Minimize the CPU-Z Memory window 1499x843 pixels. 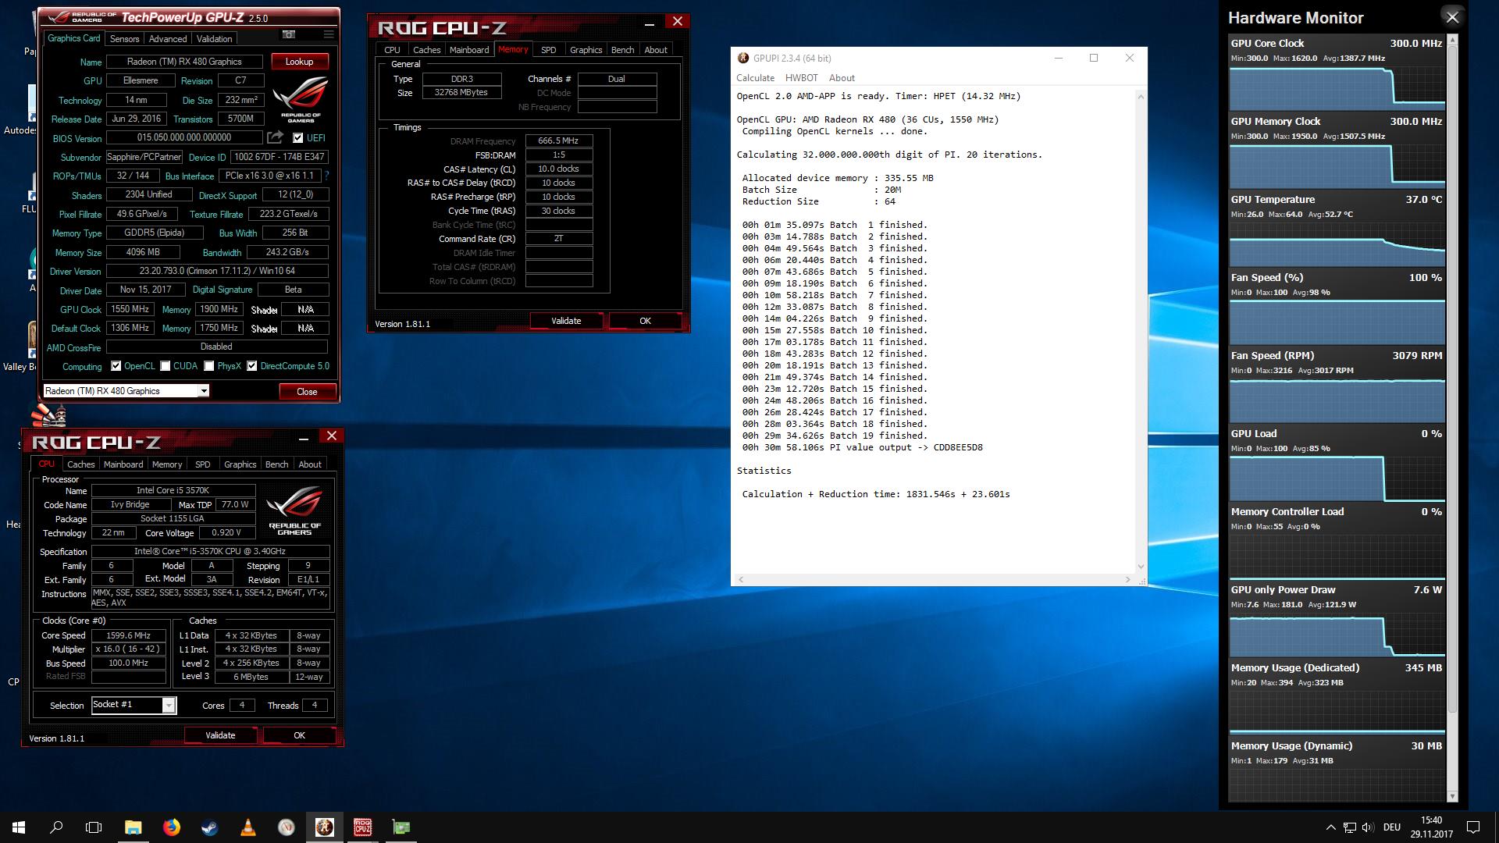[x=650, y=23]
